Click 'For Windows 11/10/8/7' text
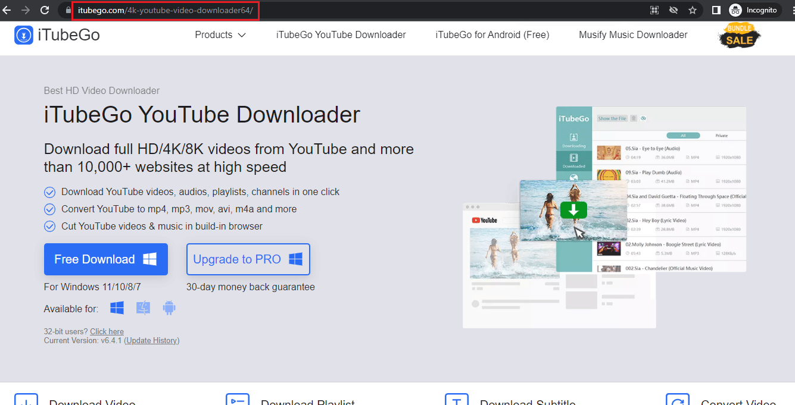This screenshot has width=795, height=405. pos(92,287)
